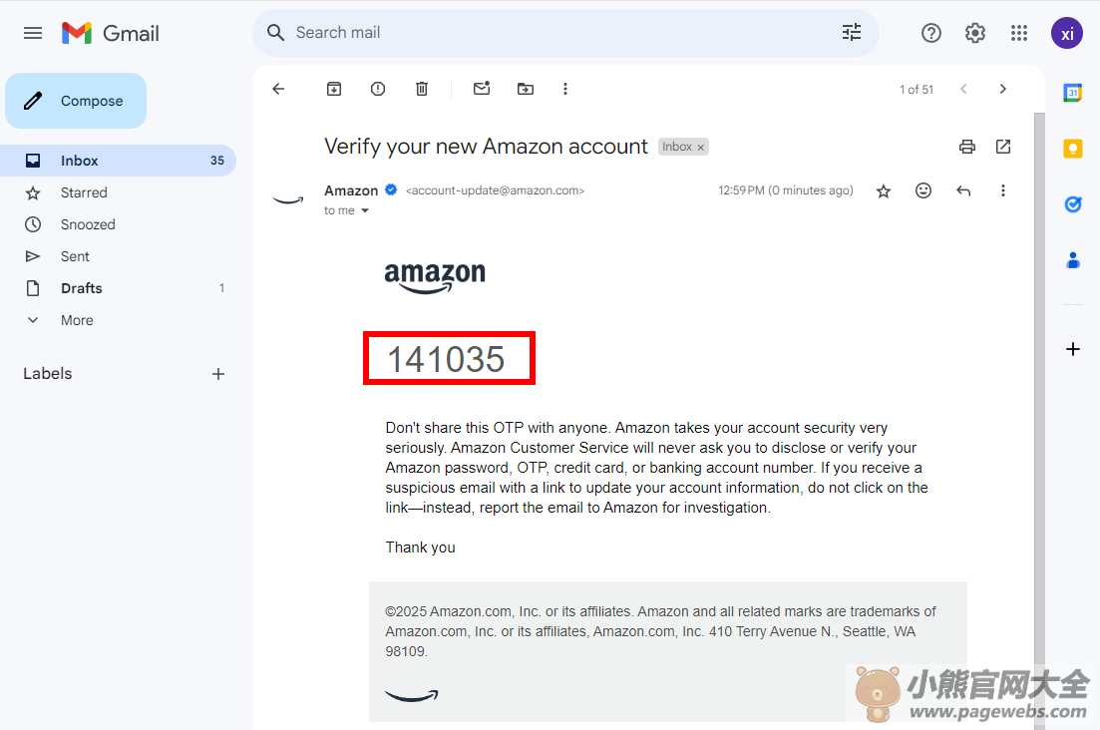The width and height of the screenshot is (1100, 730).
Task: Compose a new email
Action: 76,101
